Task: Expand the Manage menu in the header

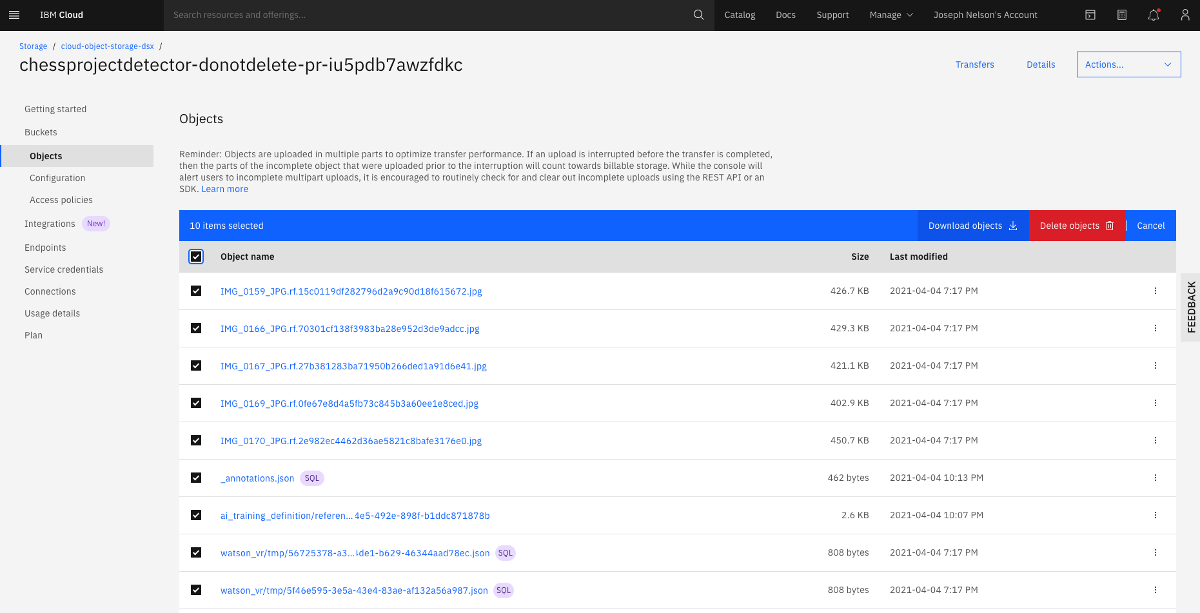Action: click(x=890, y=15)
